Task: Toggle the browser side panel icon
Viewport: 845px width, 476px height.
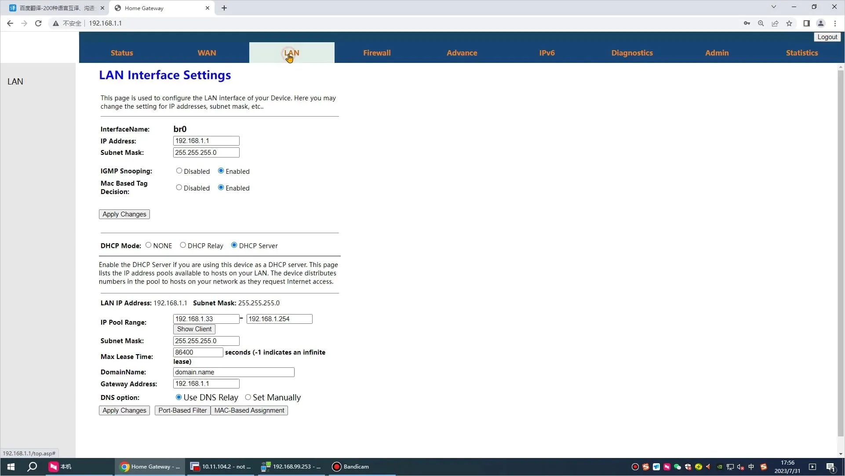Action: (x=806, y=23)
